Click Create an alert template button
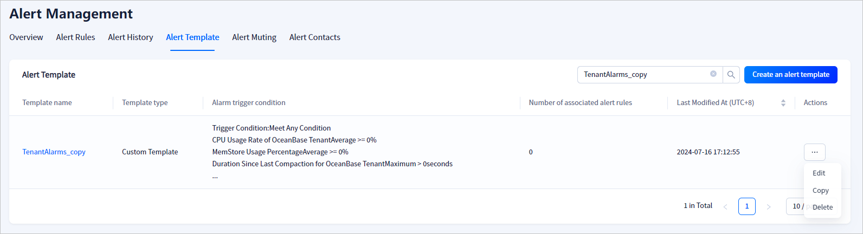 (790, 75)
